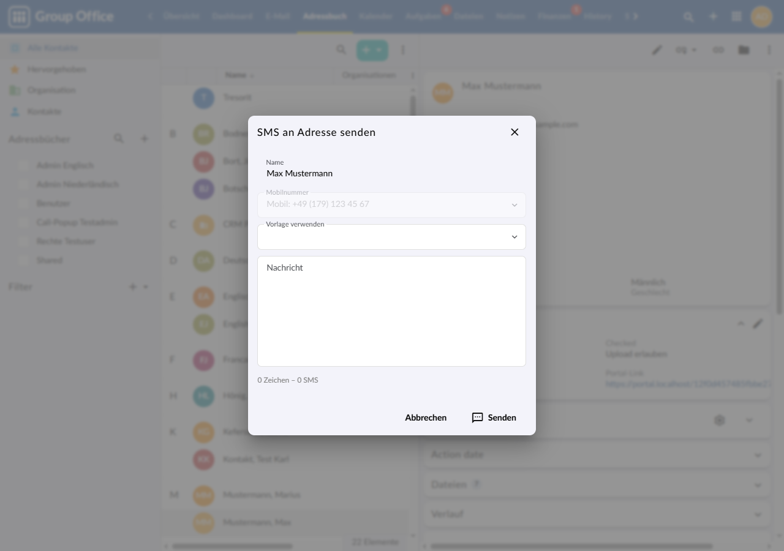Screen dimensions: 784x551
Task: Add a new address book with the plus icon
Action: [145, 139]
